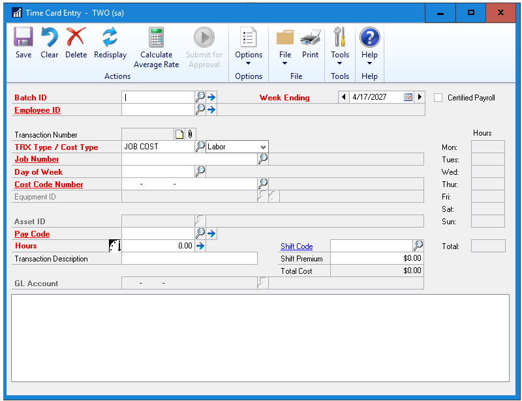Click the Save icon in toolbar
522x401 pixels.
click(23, 38)
